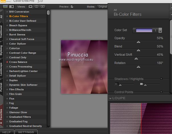Open the Color Set dropdown arrow

coord(160,30)
